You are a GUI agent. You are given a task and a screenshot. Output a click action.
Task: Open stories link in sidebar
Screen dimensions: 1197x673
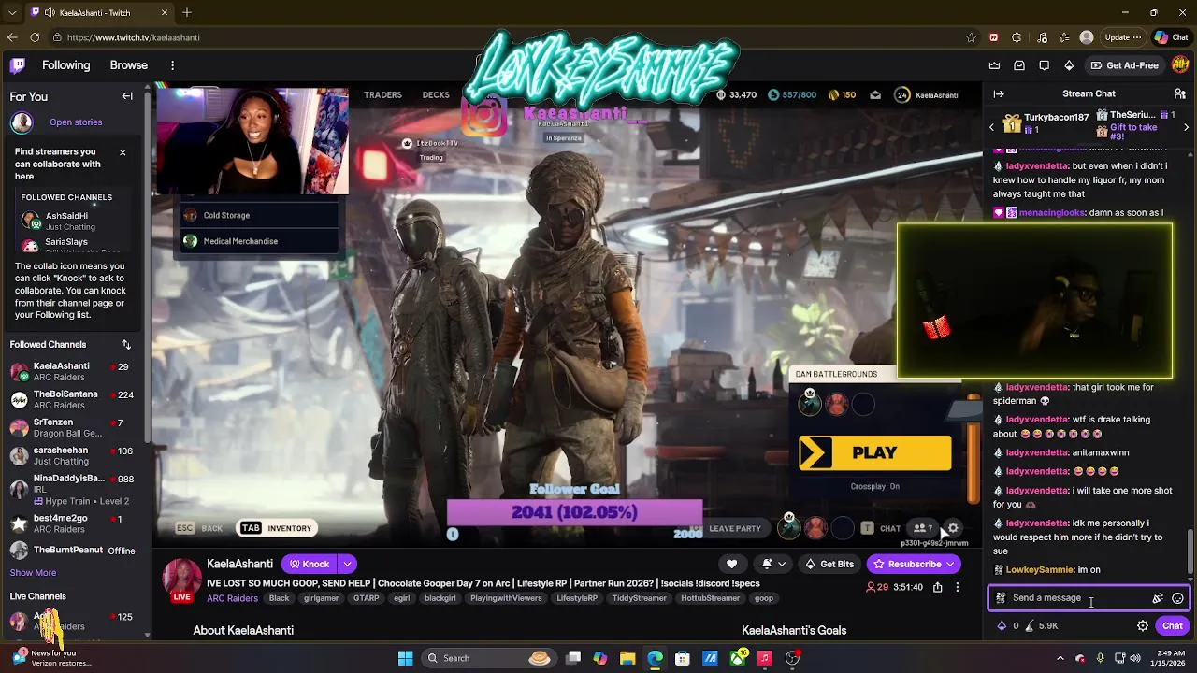pyautogui.click(x=76, y=122)
